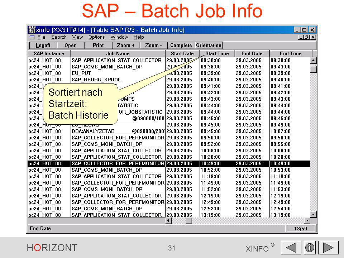Advance to next slide with right arrow
The height and width of the screenshot is (258, 344).
coord(329,248)
